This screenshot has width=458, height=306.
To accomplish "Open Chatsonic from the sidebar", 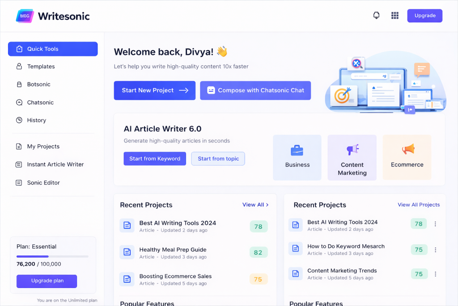I will (x=40, y=103).
